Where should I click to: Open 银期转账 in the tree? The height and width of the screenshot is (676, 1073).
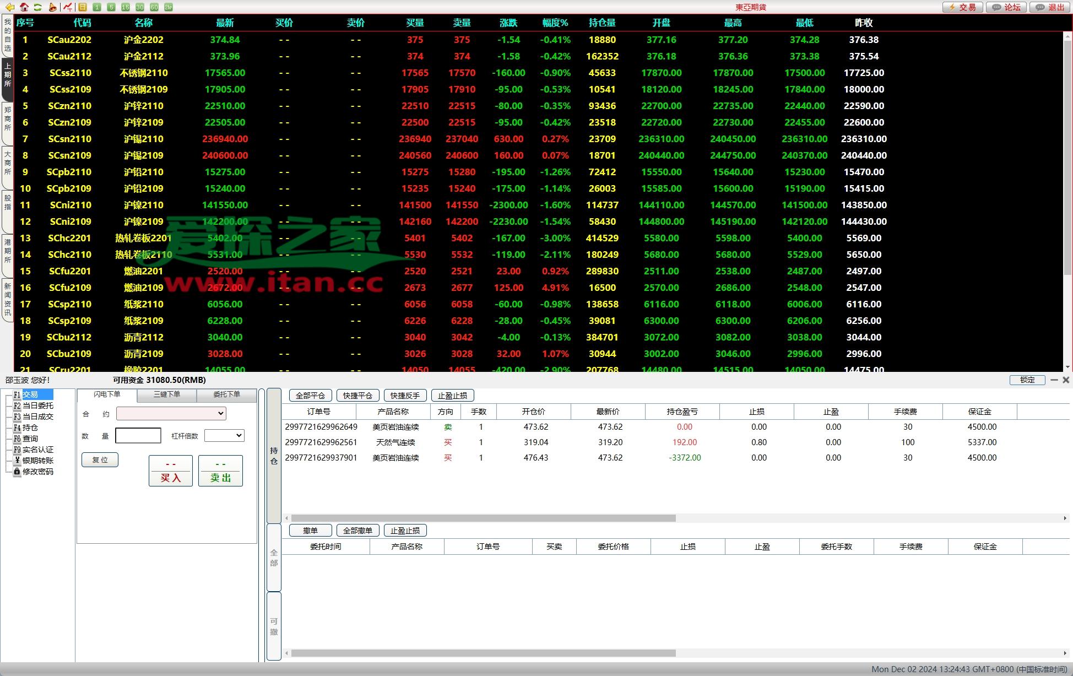pos(37,461)
